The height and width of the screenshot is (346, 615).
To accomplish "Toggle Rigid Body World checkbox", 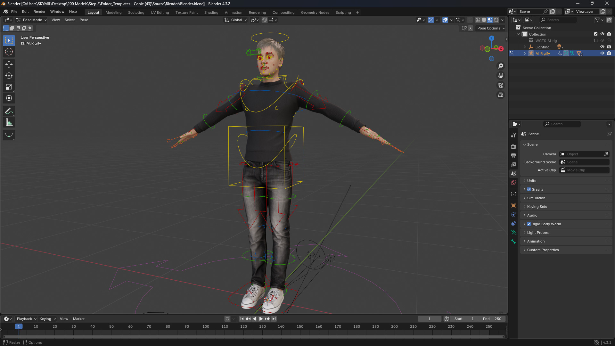I will pyautogui.click(x=529, y=224).
